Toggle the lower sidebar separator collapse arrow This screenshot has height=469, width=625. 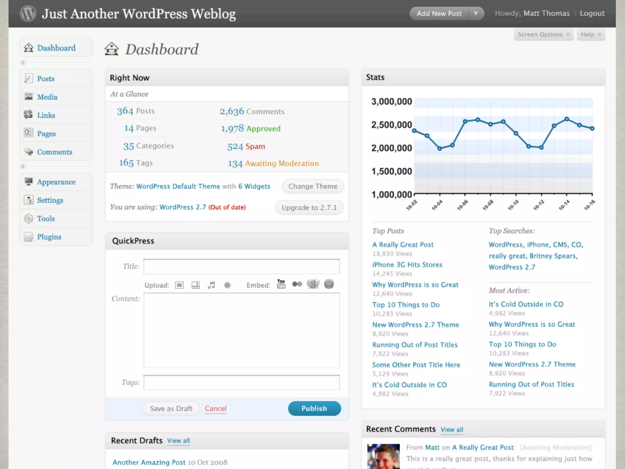[23, 167]
